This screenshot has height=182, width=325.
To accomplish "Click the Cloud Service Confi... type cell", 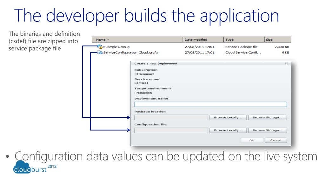I will [x=243, y=52].
